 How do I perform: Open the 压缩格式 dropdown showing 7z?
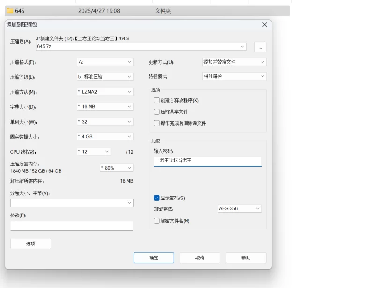[x=105, y=62]
